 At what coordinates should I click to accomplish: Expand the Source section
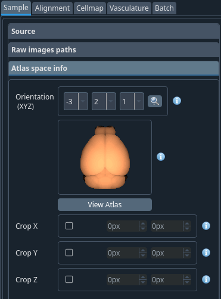point(114,31)
